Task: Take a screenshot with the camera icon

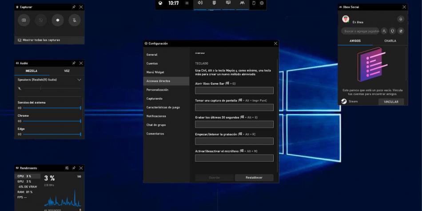Action: [24, 20]
